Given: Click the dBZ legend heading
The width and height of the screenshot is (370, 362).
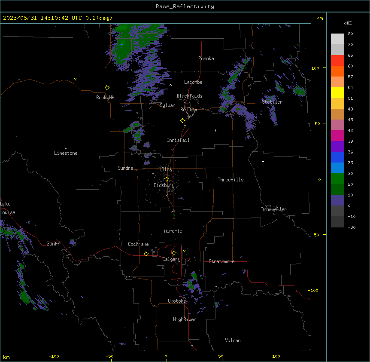Looking at the screenshot, I should point(348,23).
